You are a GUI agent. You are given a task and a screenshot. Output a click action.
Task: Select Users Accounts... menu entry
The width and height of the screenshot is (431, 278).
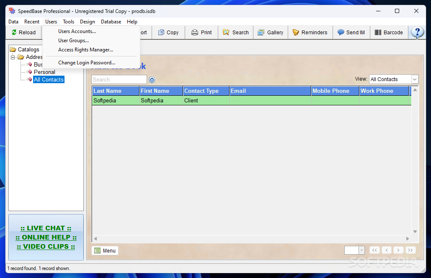click(x=91, y=31)
